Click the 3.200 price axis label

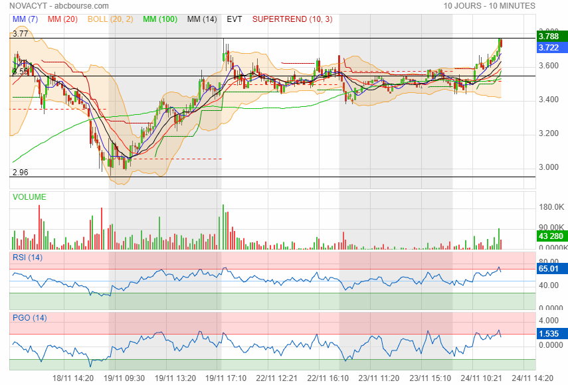549,133
